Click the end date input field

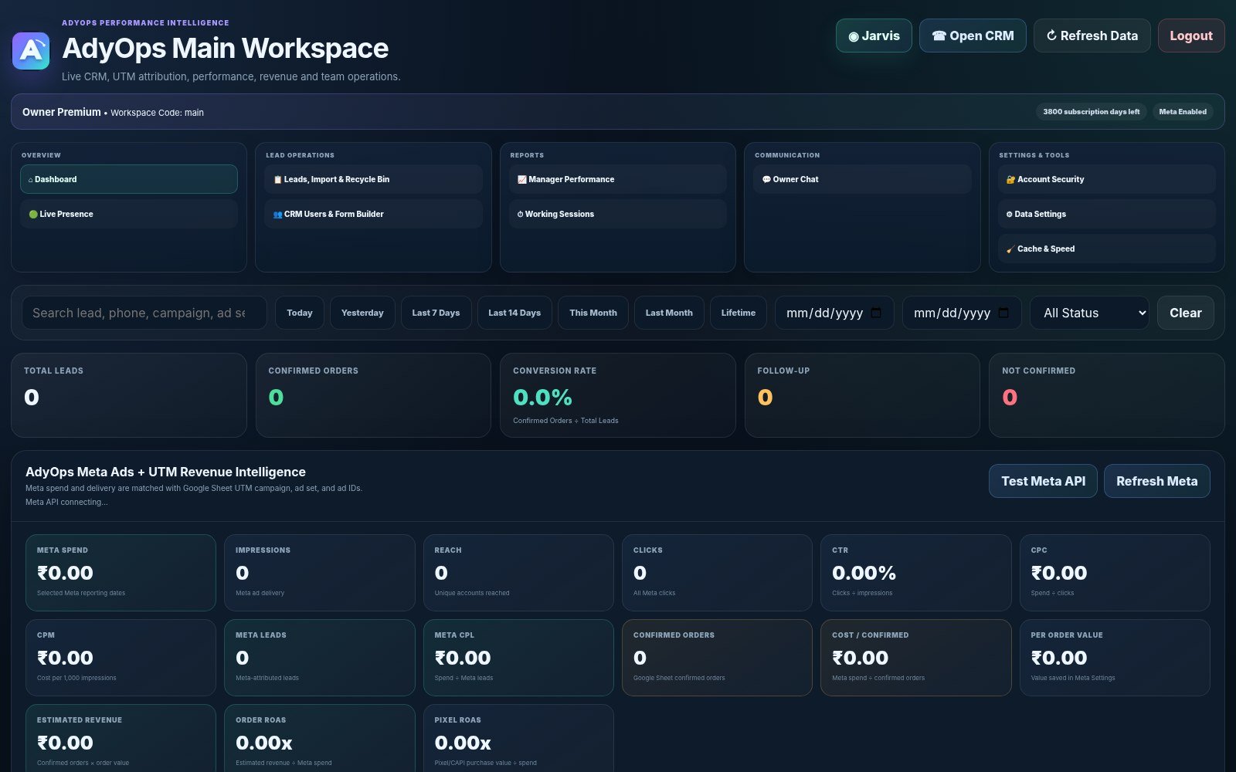[x=962, y=313]
